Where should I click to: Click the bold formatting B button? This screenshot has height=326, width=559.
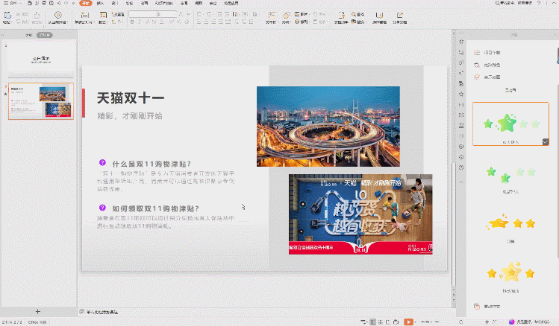[131, 22]
